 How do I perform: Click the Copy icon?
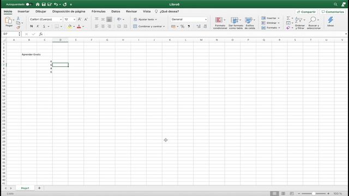tap(18, 23)
